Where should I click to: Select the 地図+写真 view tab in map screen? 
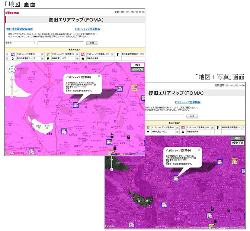137,69
